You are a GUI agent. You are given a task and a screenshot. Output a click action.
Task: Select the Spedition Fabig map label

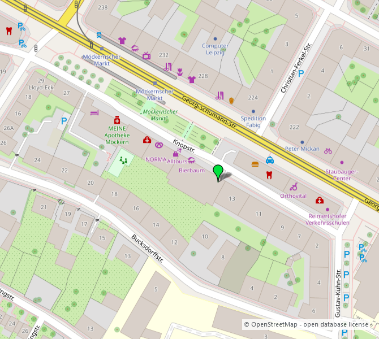(253, 121)
